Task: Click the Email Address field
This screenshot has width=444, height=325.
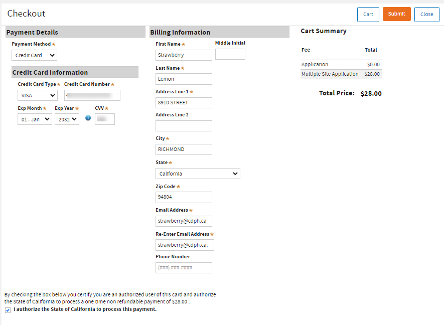Action: click(x=184, y=221)
